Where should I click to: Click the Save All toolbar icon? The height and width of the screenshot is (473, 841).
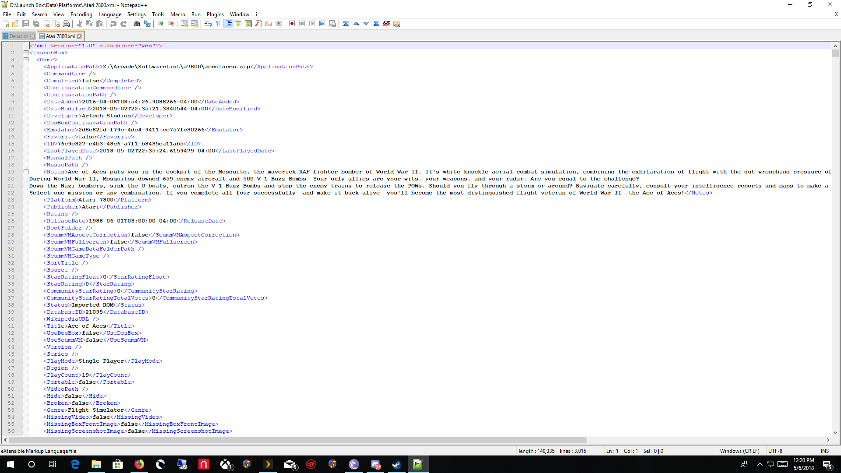[36, 24]
